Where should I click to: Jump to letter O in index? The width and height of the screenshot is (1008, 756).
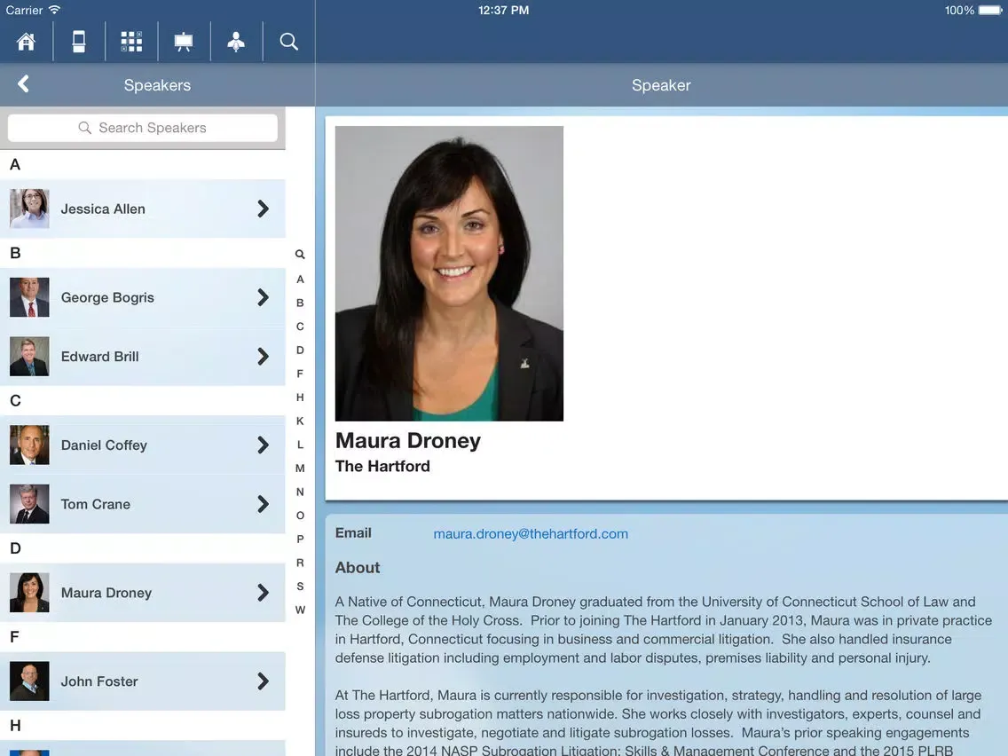[300, 516]
